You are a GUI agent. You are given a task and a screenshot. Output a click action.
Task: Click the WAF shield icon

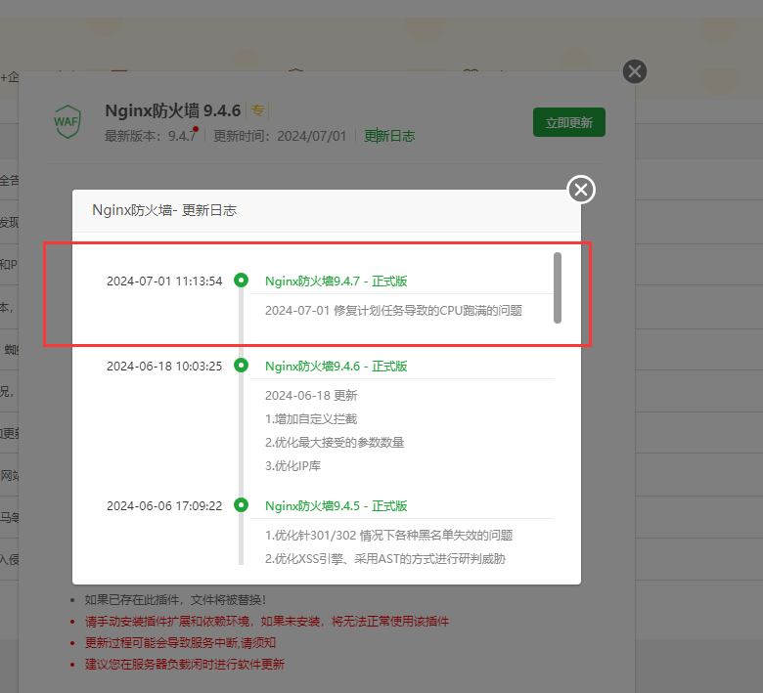point(67,121)
